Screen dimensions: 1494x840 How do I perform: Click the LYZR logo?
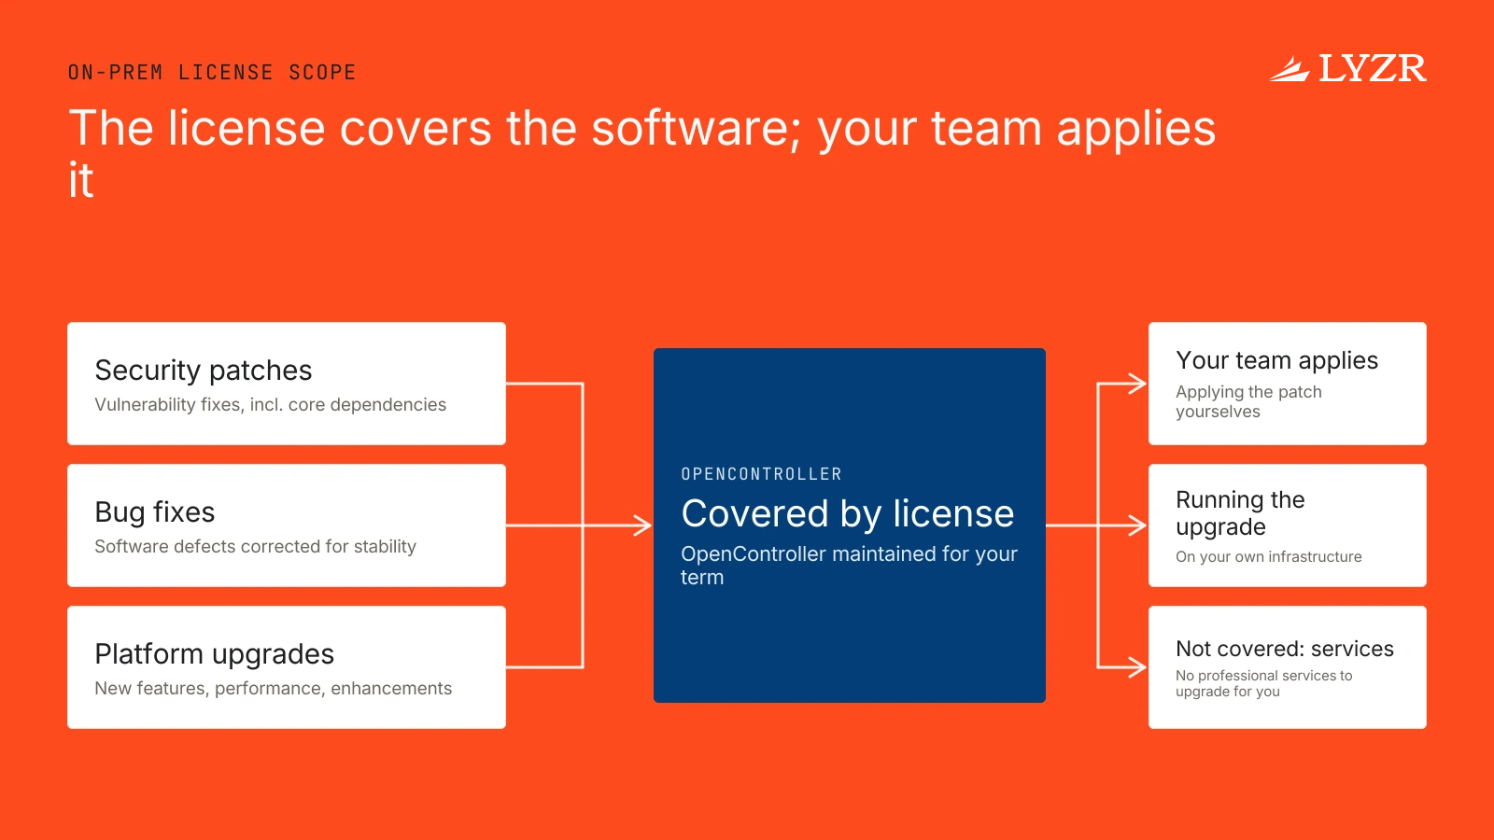(x=1347, y=69)
